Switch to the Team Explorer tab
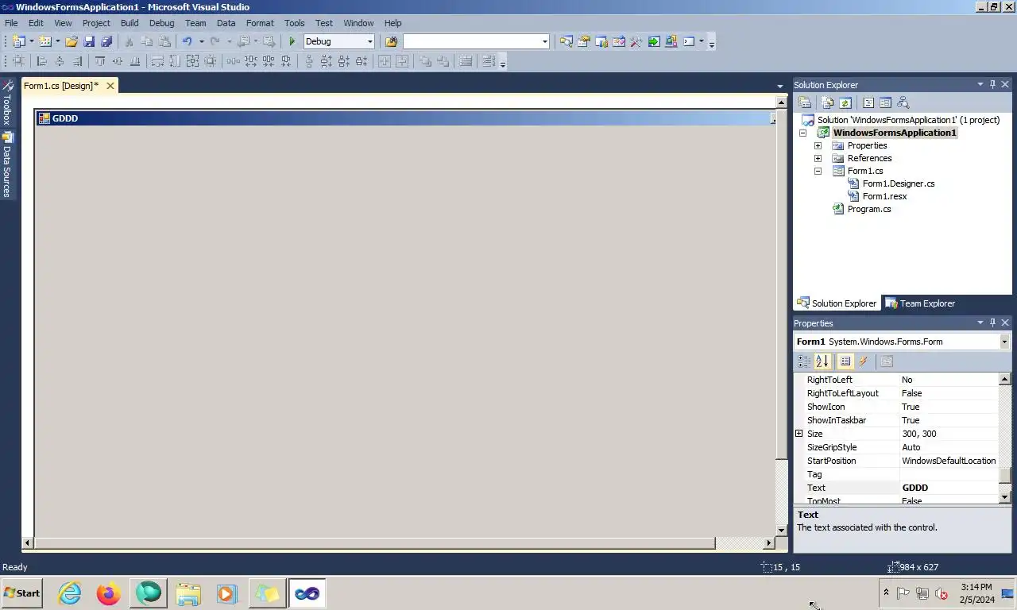The height and width of the screenshot is (610, 1017). tap(920, 303)
